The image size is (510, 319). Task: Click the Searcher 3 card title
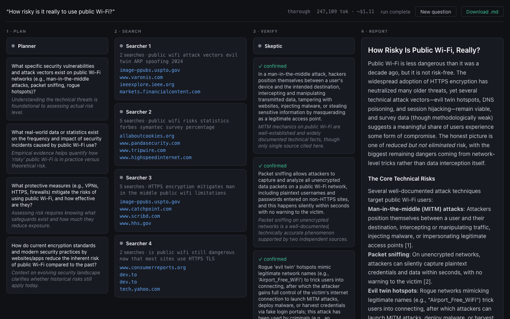coord(139,178)
